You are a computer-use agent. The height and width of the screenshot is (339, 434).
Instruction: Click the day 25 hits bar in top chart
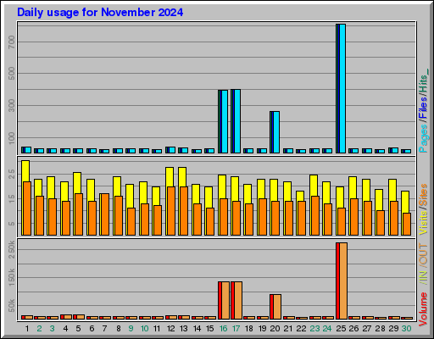(x=341, y=88)
